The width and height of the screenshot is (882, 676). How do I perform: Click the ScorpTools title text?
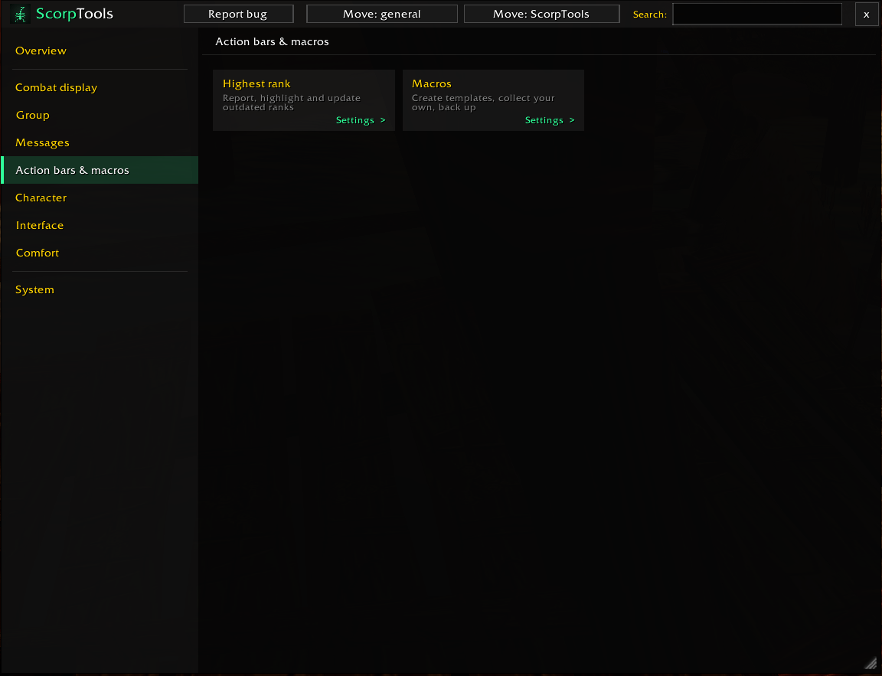(x=74, y=14)
